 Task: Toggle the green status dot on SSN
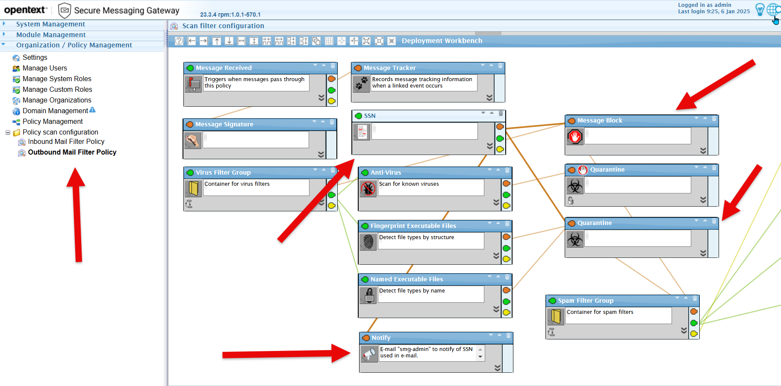pos(358,116)
